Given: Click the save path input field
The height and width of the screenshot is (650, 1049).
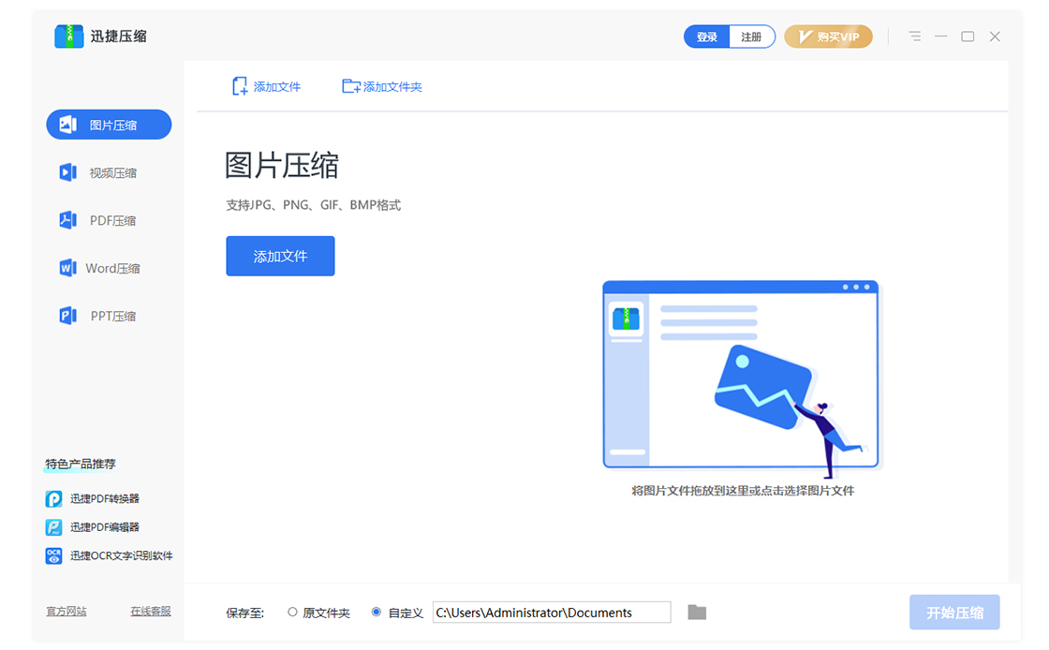Looking at the screenshot, I should click(x=552, y=612).
